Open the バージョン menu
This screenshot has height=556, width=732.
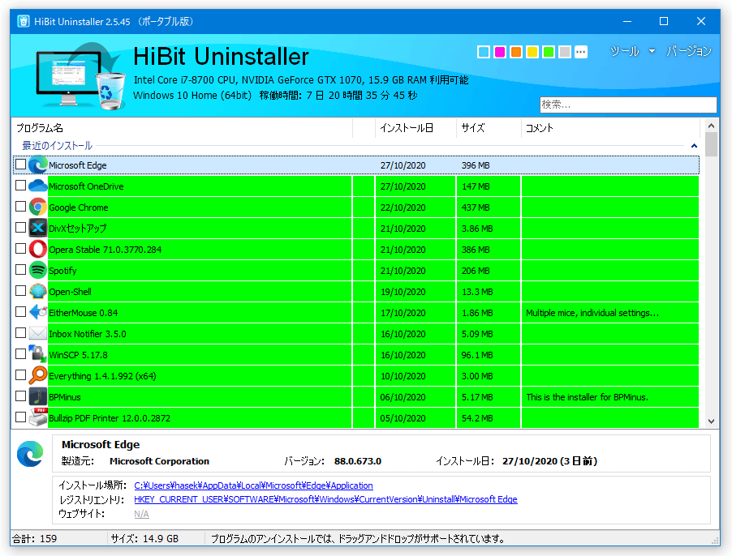[689, 51]
